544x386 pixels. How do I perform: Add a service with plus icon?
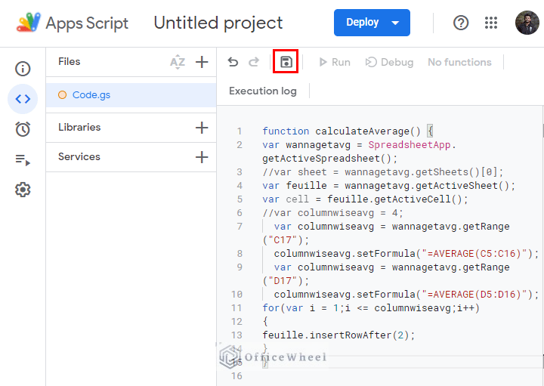click(202, 157)
